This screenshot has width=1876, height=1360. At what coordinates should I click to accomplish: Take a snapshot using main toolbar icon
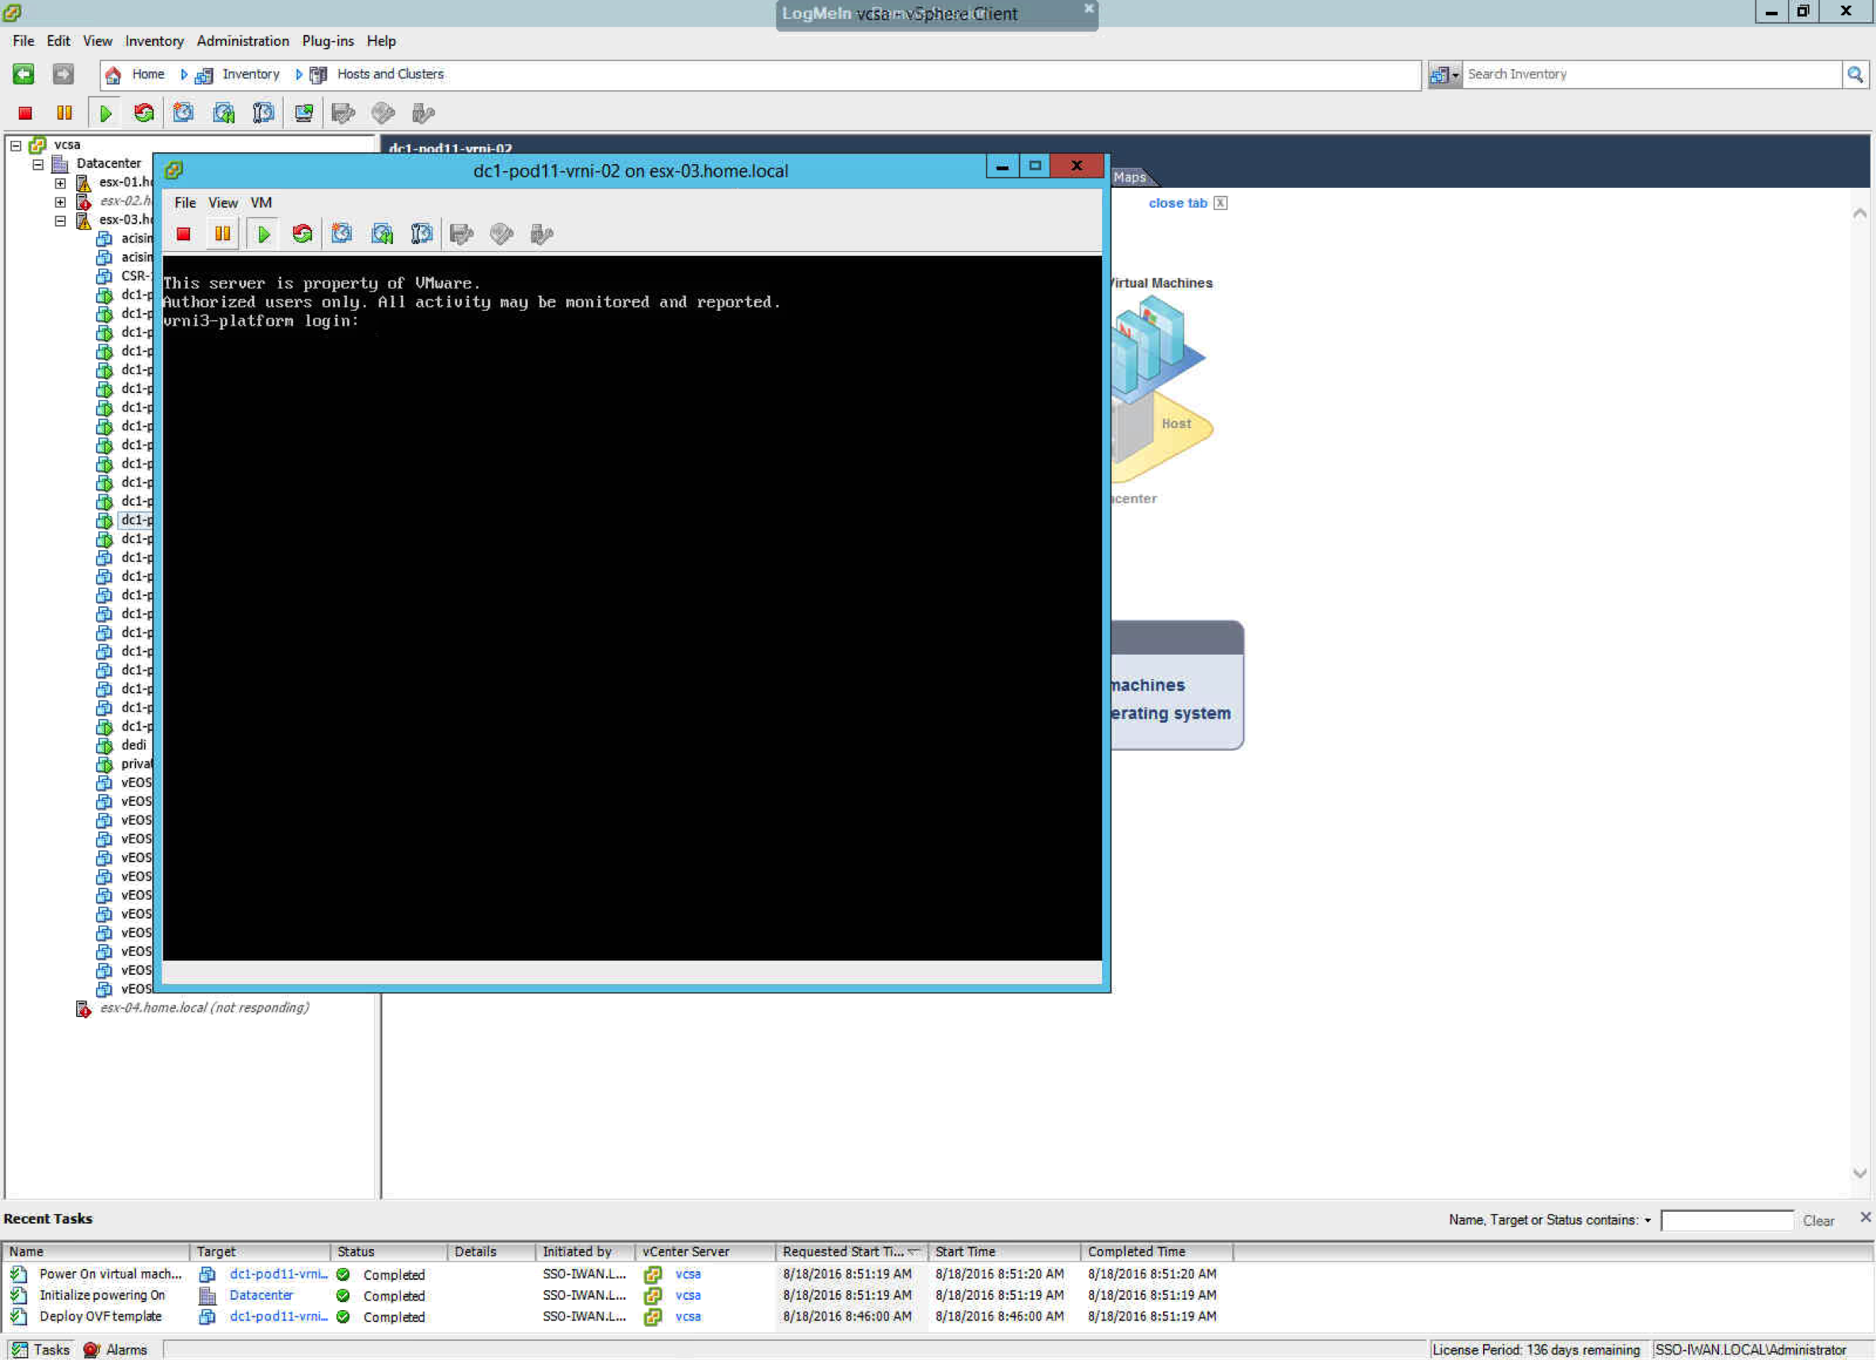coord(183,113)
